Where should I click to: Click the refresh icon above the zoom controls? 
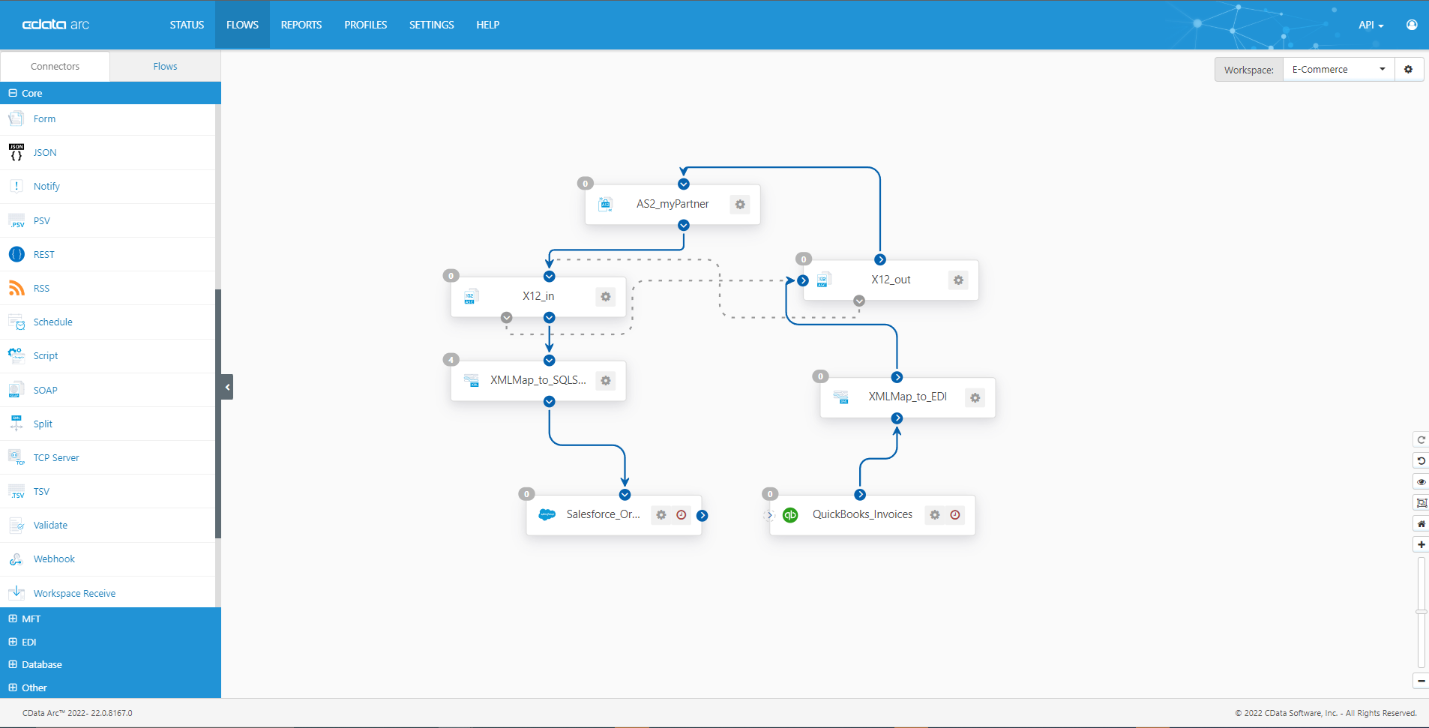pyautogui.click(x=1422, y=439)
